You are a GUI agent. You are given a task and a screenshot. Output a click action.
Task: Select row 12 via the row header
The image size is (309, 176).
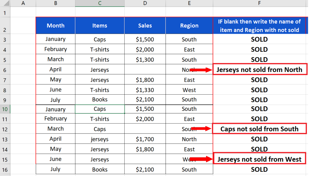coord(5,129)
